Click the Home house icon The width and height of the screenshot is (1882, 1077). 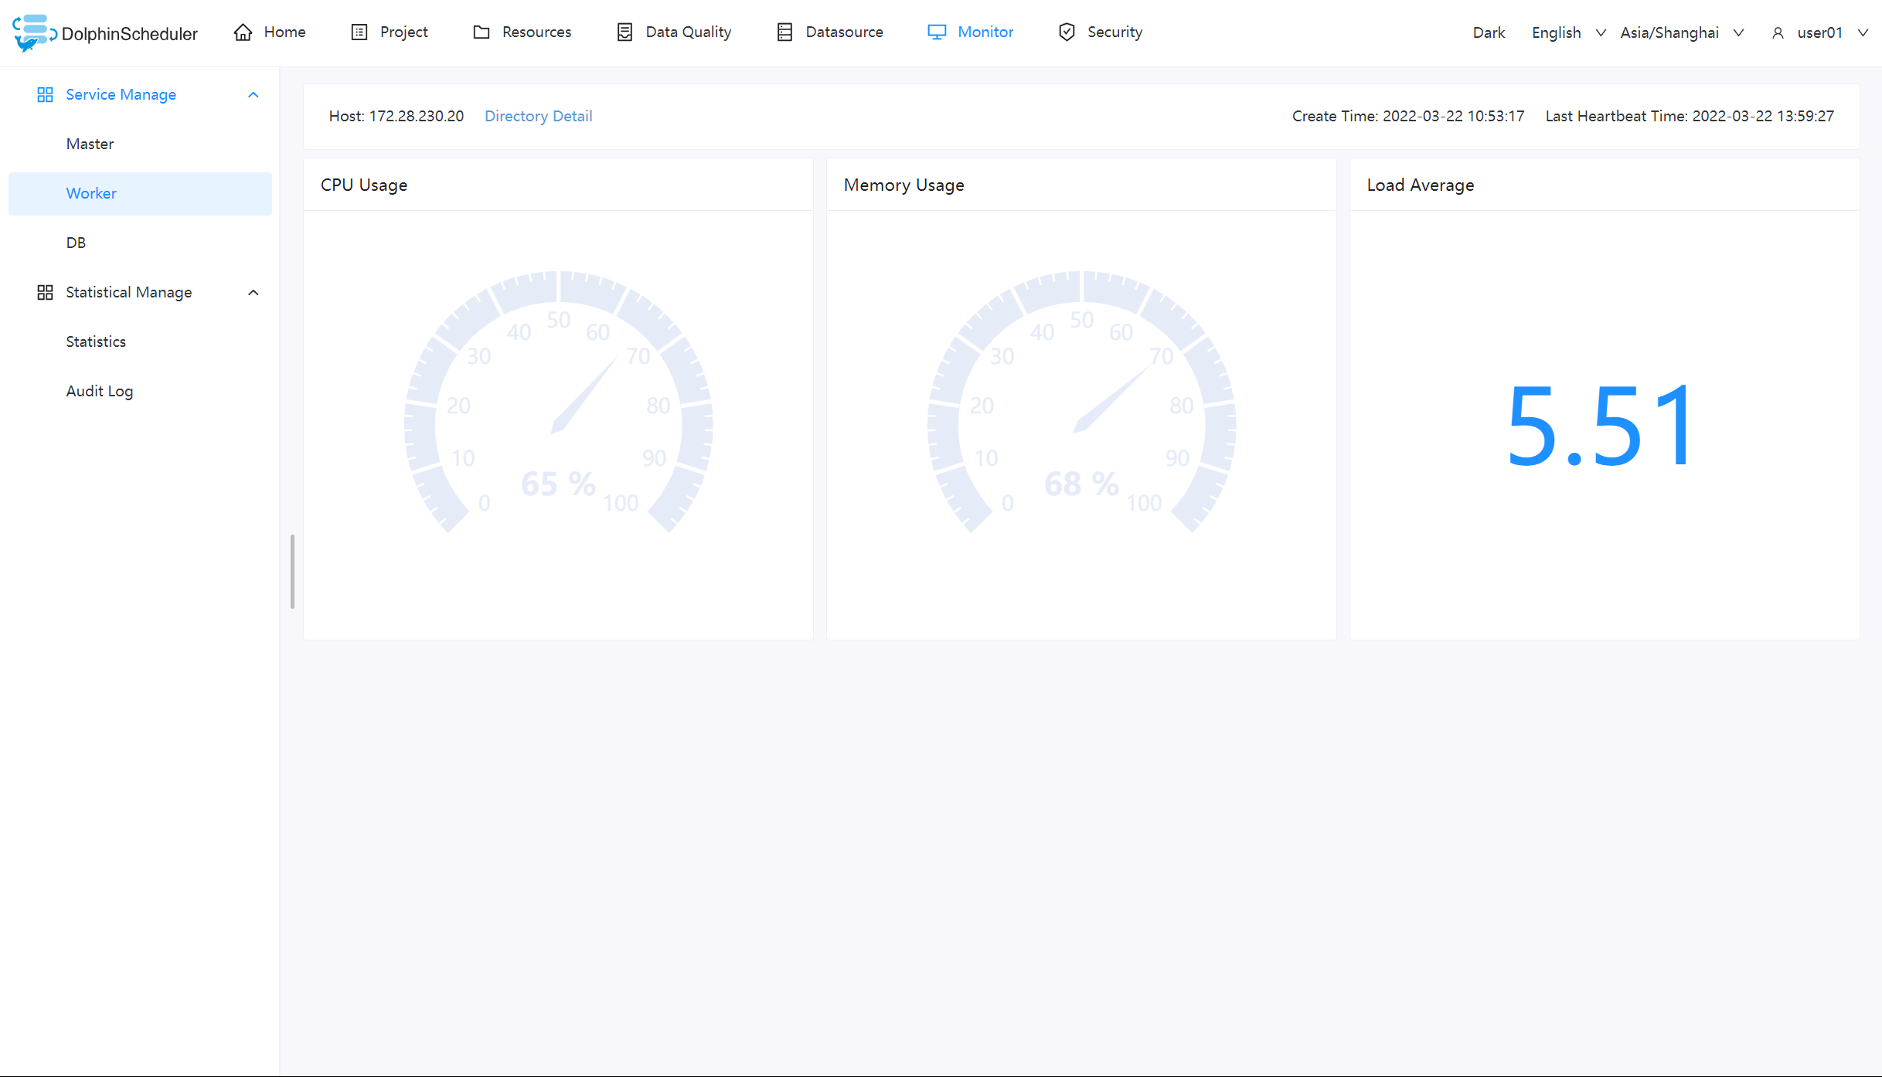(x=243, y=32)
